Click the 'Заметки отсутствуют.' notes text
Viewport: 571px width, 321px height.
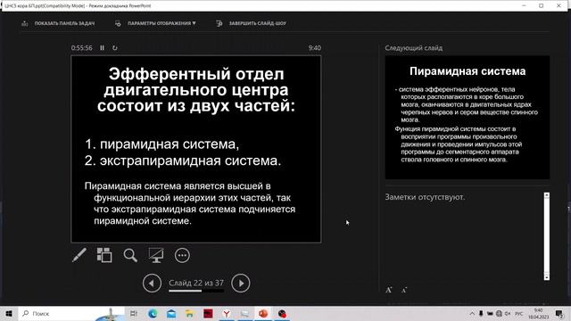(425, 197)
